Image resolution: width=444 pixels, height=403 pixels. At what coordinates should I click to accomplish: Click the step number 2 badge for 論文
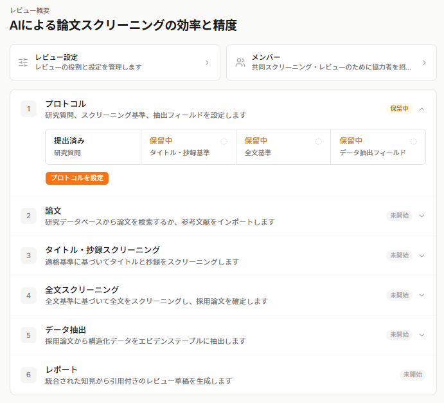(29, 216)
